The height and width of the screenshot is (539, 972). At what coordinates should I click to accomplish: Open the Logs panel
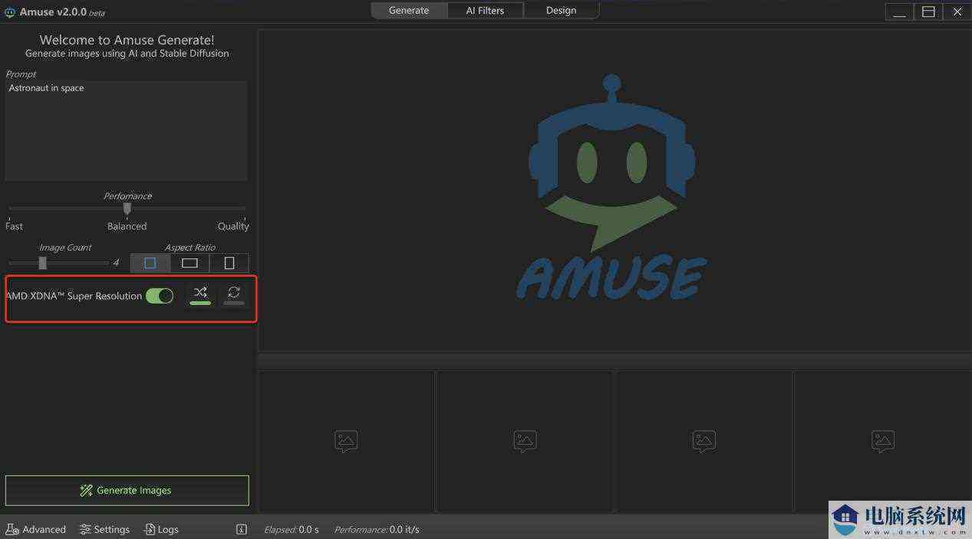[162, 529]
